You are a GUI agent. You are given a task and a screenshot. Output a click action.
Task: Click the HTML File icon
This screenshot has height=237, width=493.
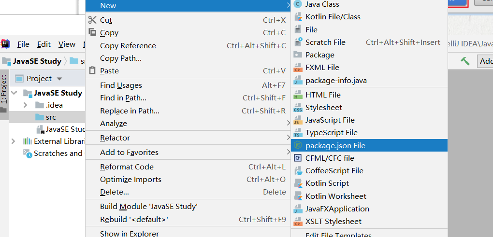pos(297,95)
